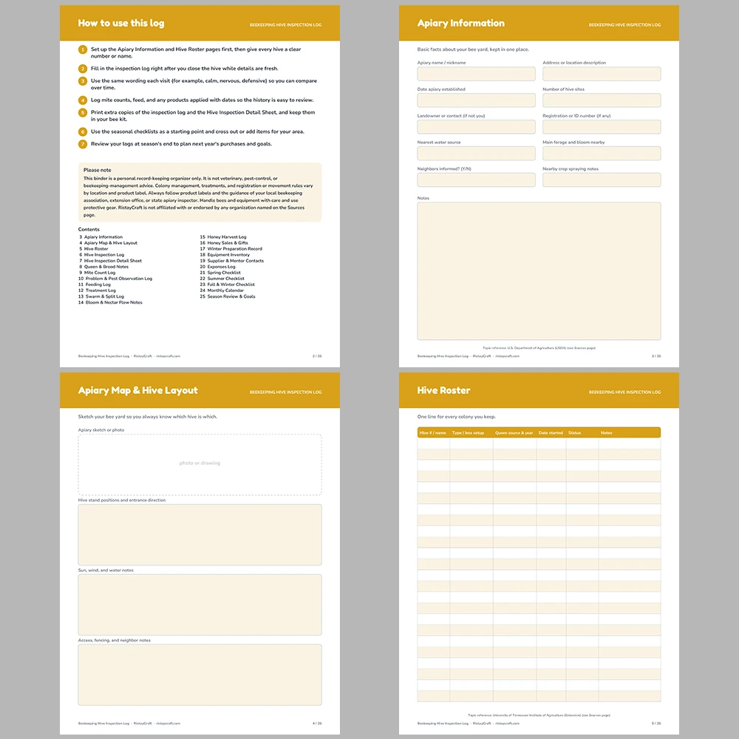The image size is (739, 739).
Task: Select contents entry '14 Bloom & Nectar Flow Notes'
Action: pyautogui.click(x=110, y=302)
